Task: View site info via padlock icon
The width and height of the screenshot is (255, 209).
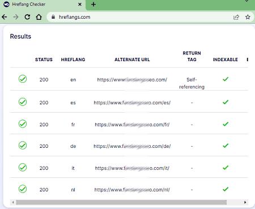Action: point(53,17)
